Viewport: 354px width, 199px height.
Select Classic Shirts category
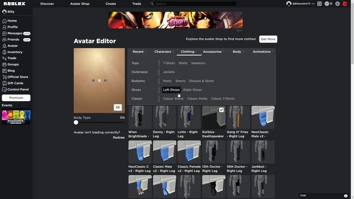(173, 99)
